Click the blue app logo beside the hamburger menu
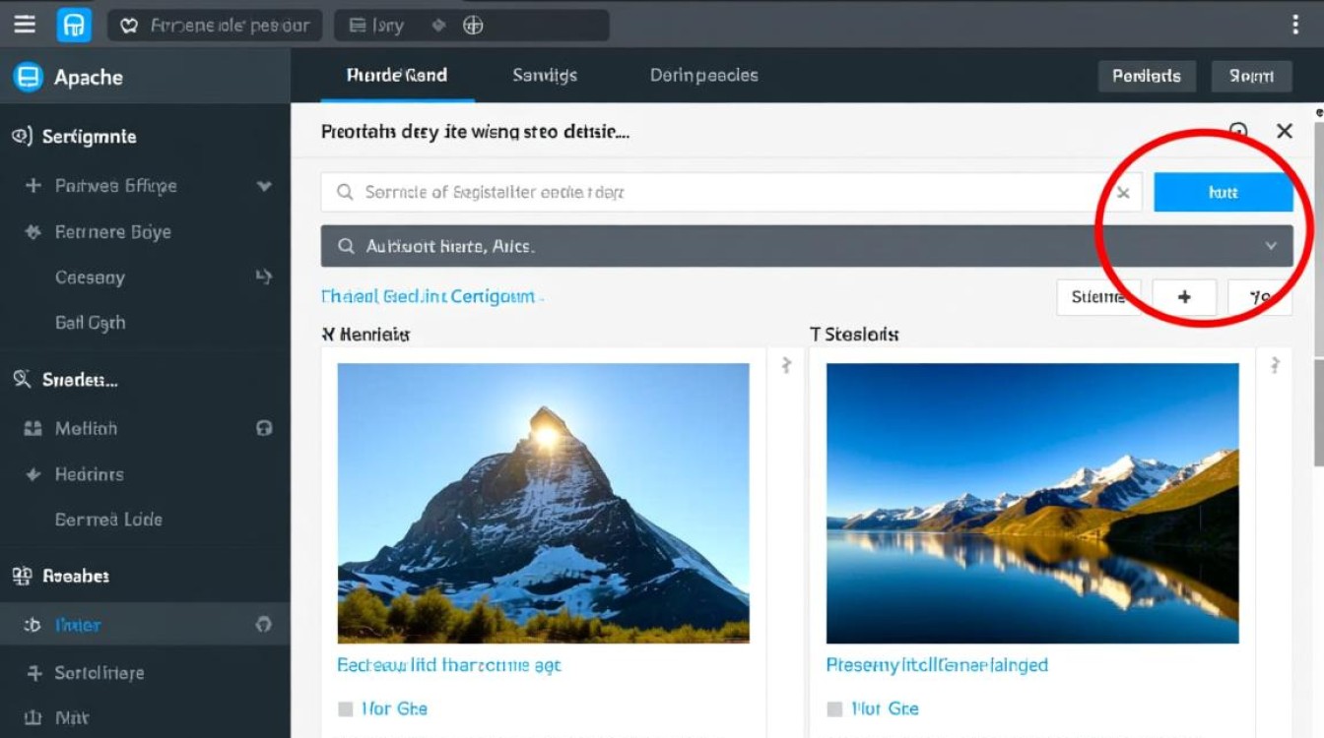 coord(74,25)
